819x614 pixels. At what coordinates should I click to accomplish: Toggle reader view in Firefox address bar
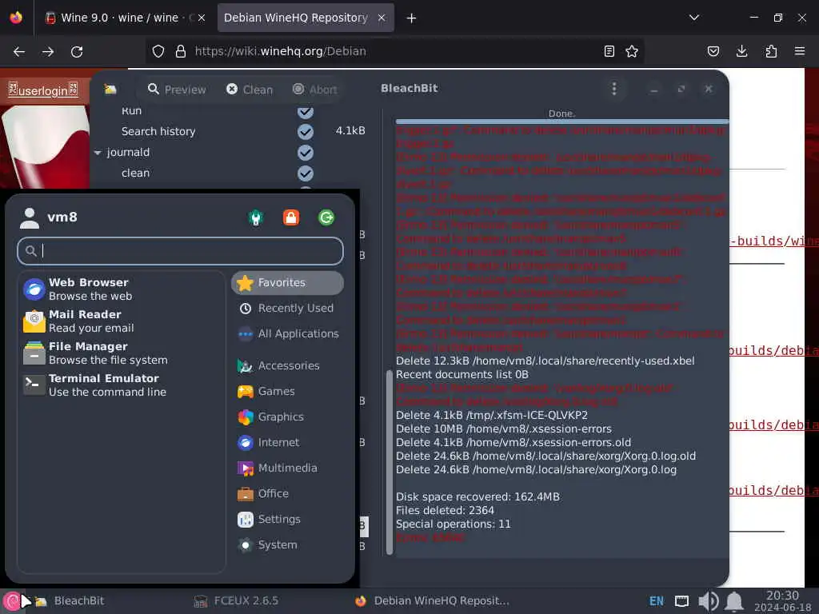tap(609, 51)
